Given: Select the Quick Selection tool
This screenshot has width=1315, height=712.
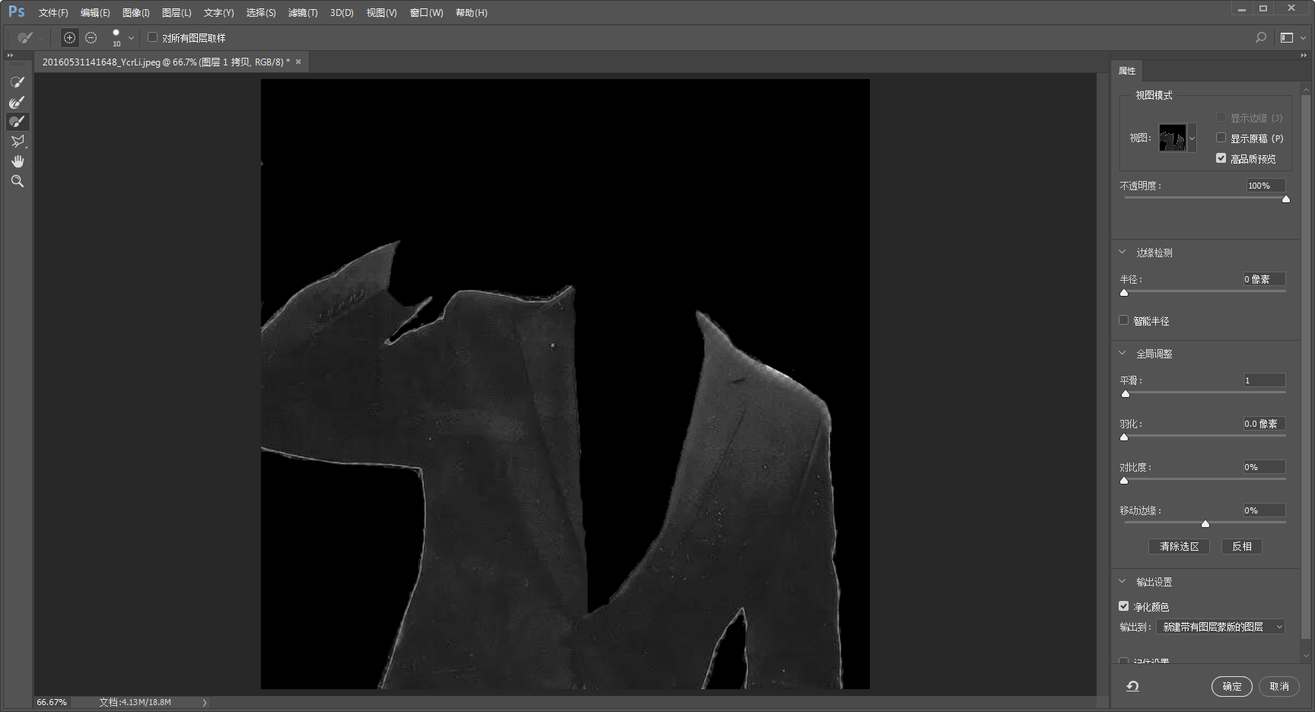Looking at the screenshot, I should [x=17, y=81].
